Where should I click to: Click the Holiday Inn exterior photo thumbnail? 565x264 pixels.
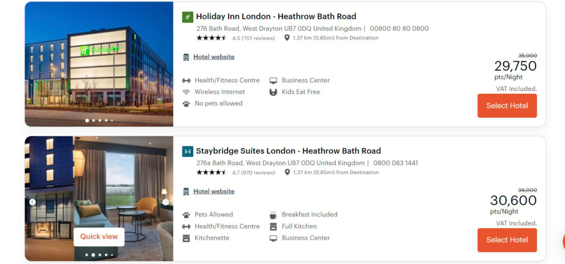tap(99, 64)
